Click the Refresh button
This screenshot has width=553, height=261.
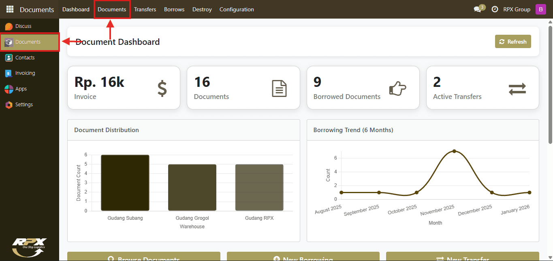coord(513,42)
